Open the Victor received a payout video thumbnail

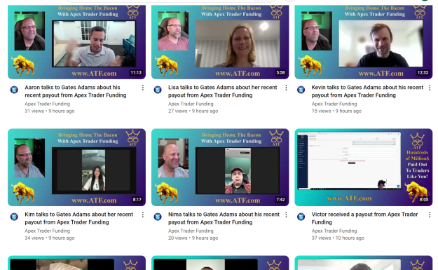click(x=364, y=167)
